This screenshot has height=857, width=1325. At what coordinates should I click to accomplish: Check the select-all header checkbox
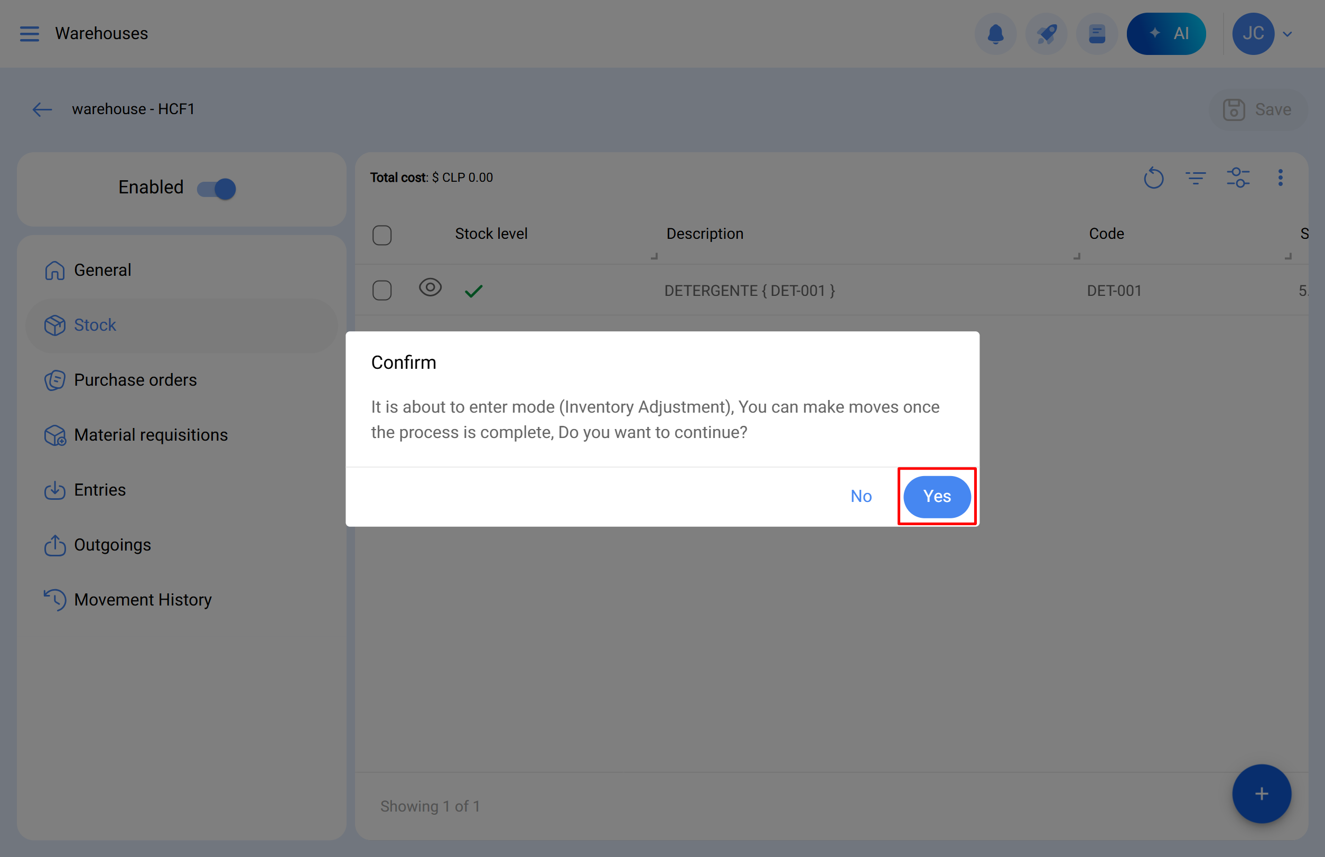[382, 235]
